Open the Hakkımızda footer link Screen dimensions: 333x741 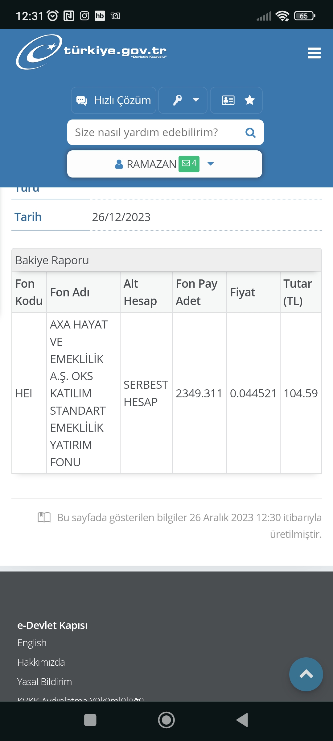point(41,662)
